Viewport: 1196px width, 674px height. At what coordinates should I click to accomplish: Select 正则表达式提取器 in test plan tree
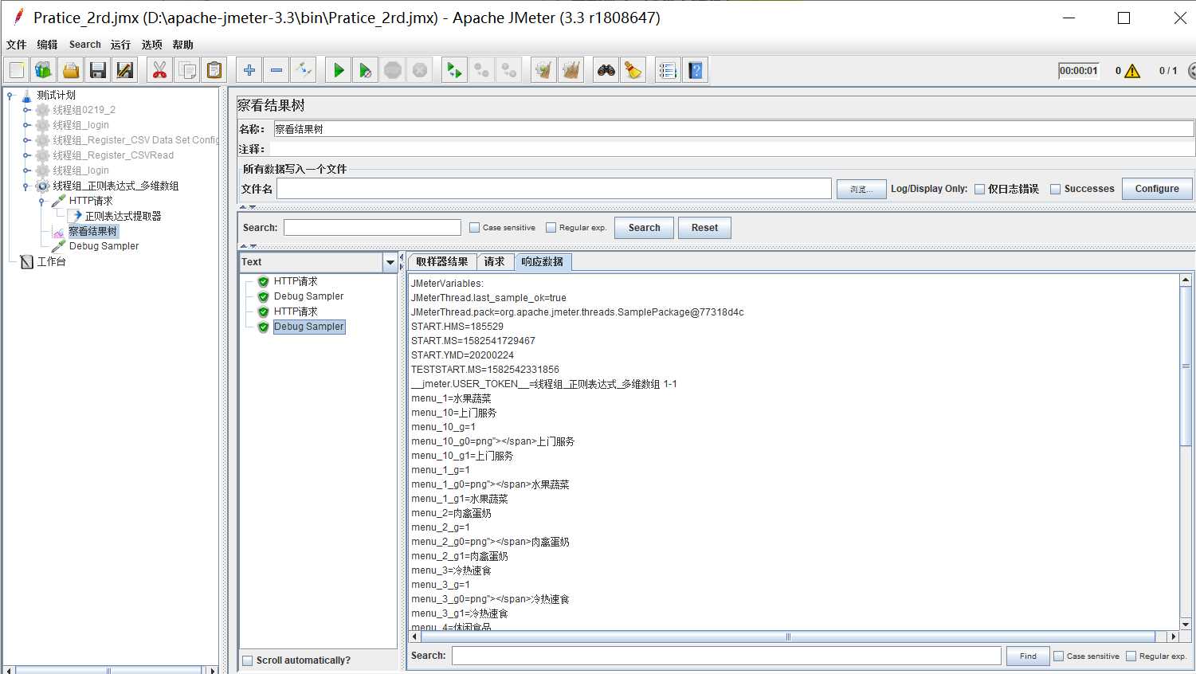pos(124,216)
